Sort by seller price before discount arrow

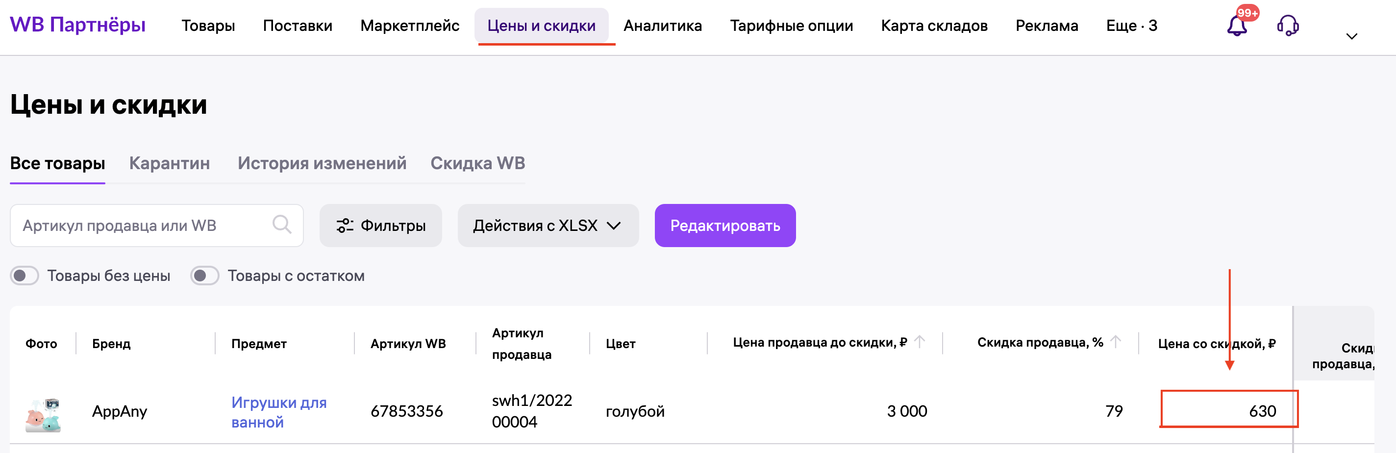920,342
